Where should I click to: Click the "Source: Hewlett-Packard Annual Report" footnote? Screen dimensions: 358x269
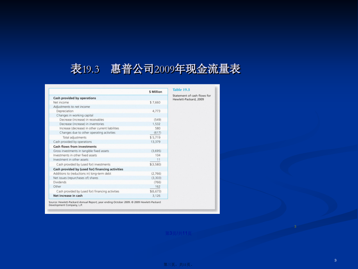[x=105, y=204]
